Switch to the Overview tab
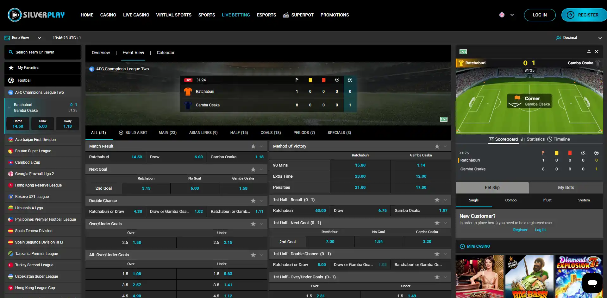607x298 pixels. point(101,53)
